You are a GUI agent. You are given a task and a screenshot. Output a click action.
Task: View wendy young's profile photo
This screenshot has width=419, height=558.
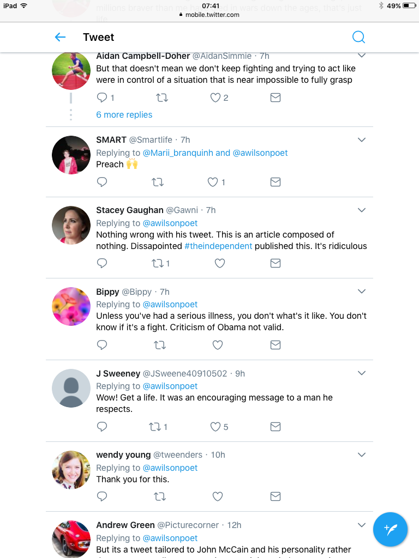pyautogui.click(x=71, y=470)
